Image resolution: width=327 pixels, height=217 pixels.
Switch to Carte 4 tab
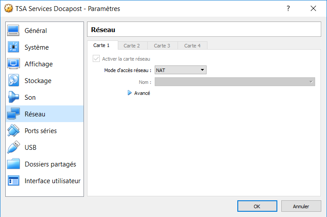pyautogui.click(x=193, y=46)
